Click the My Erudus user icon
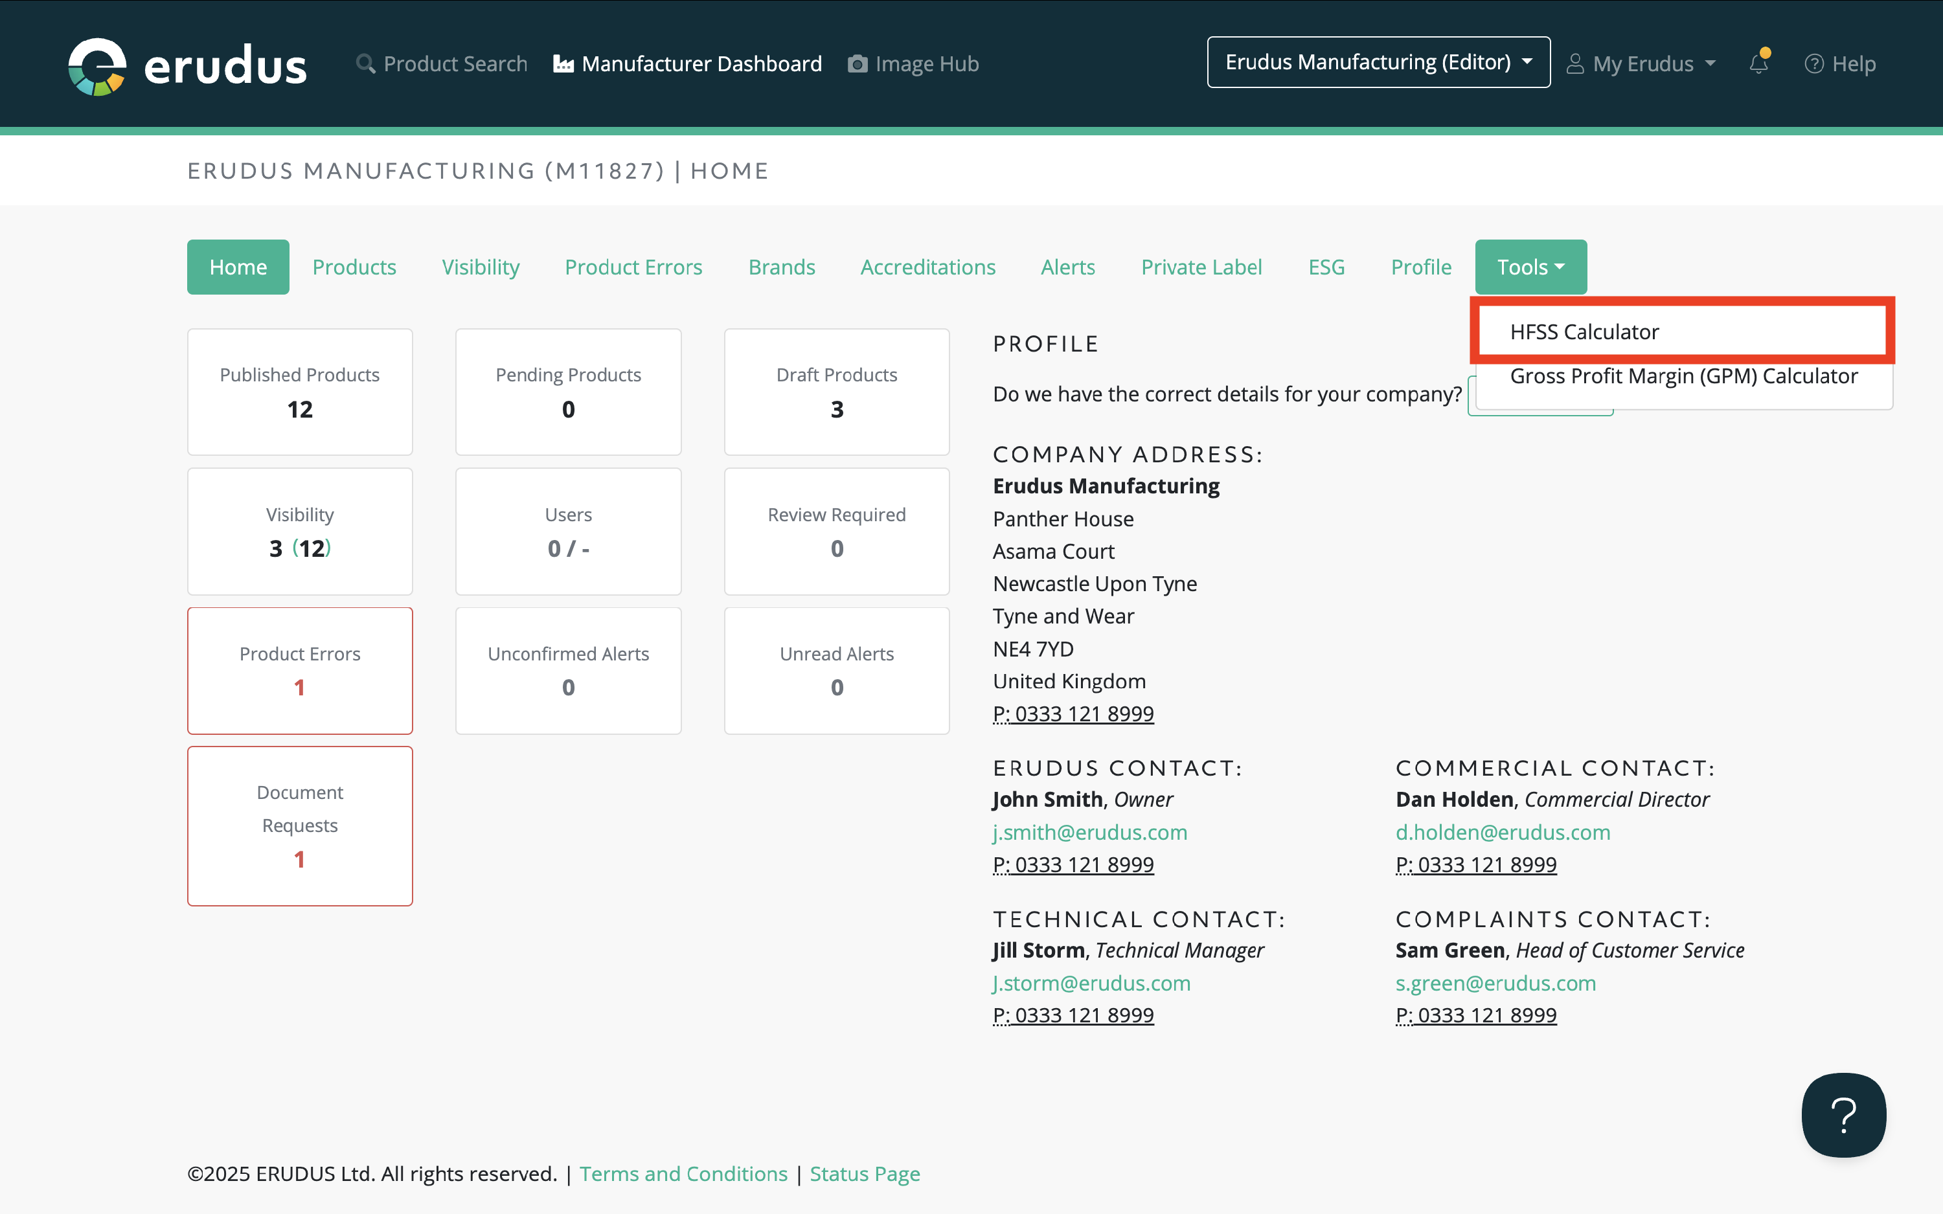The image size is (1943, 1214). pyautogui.click(x=1575, y=64)
